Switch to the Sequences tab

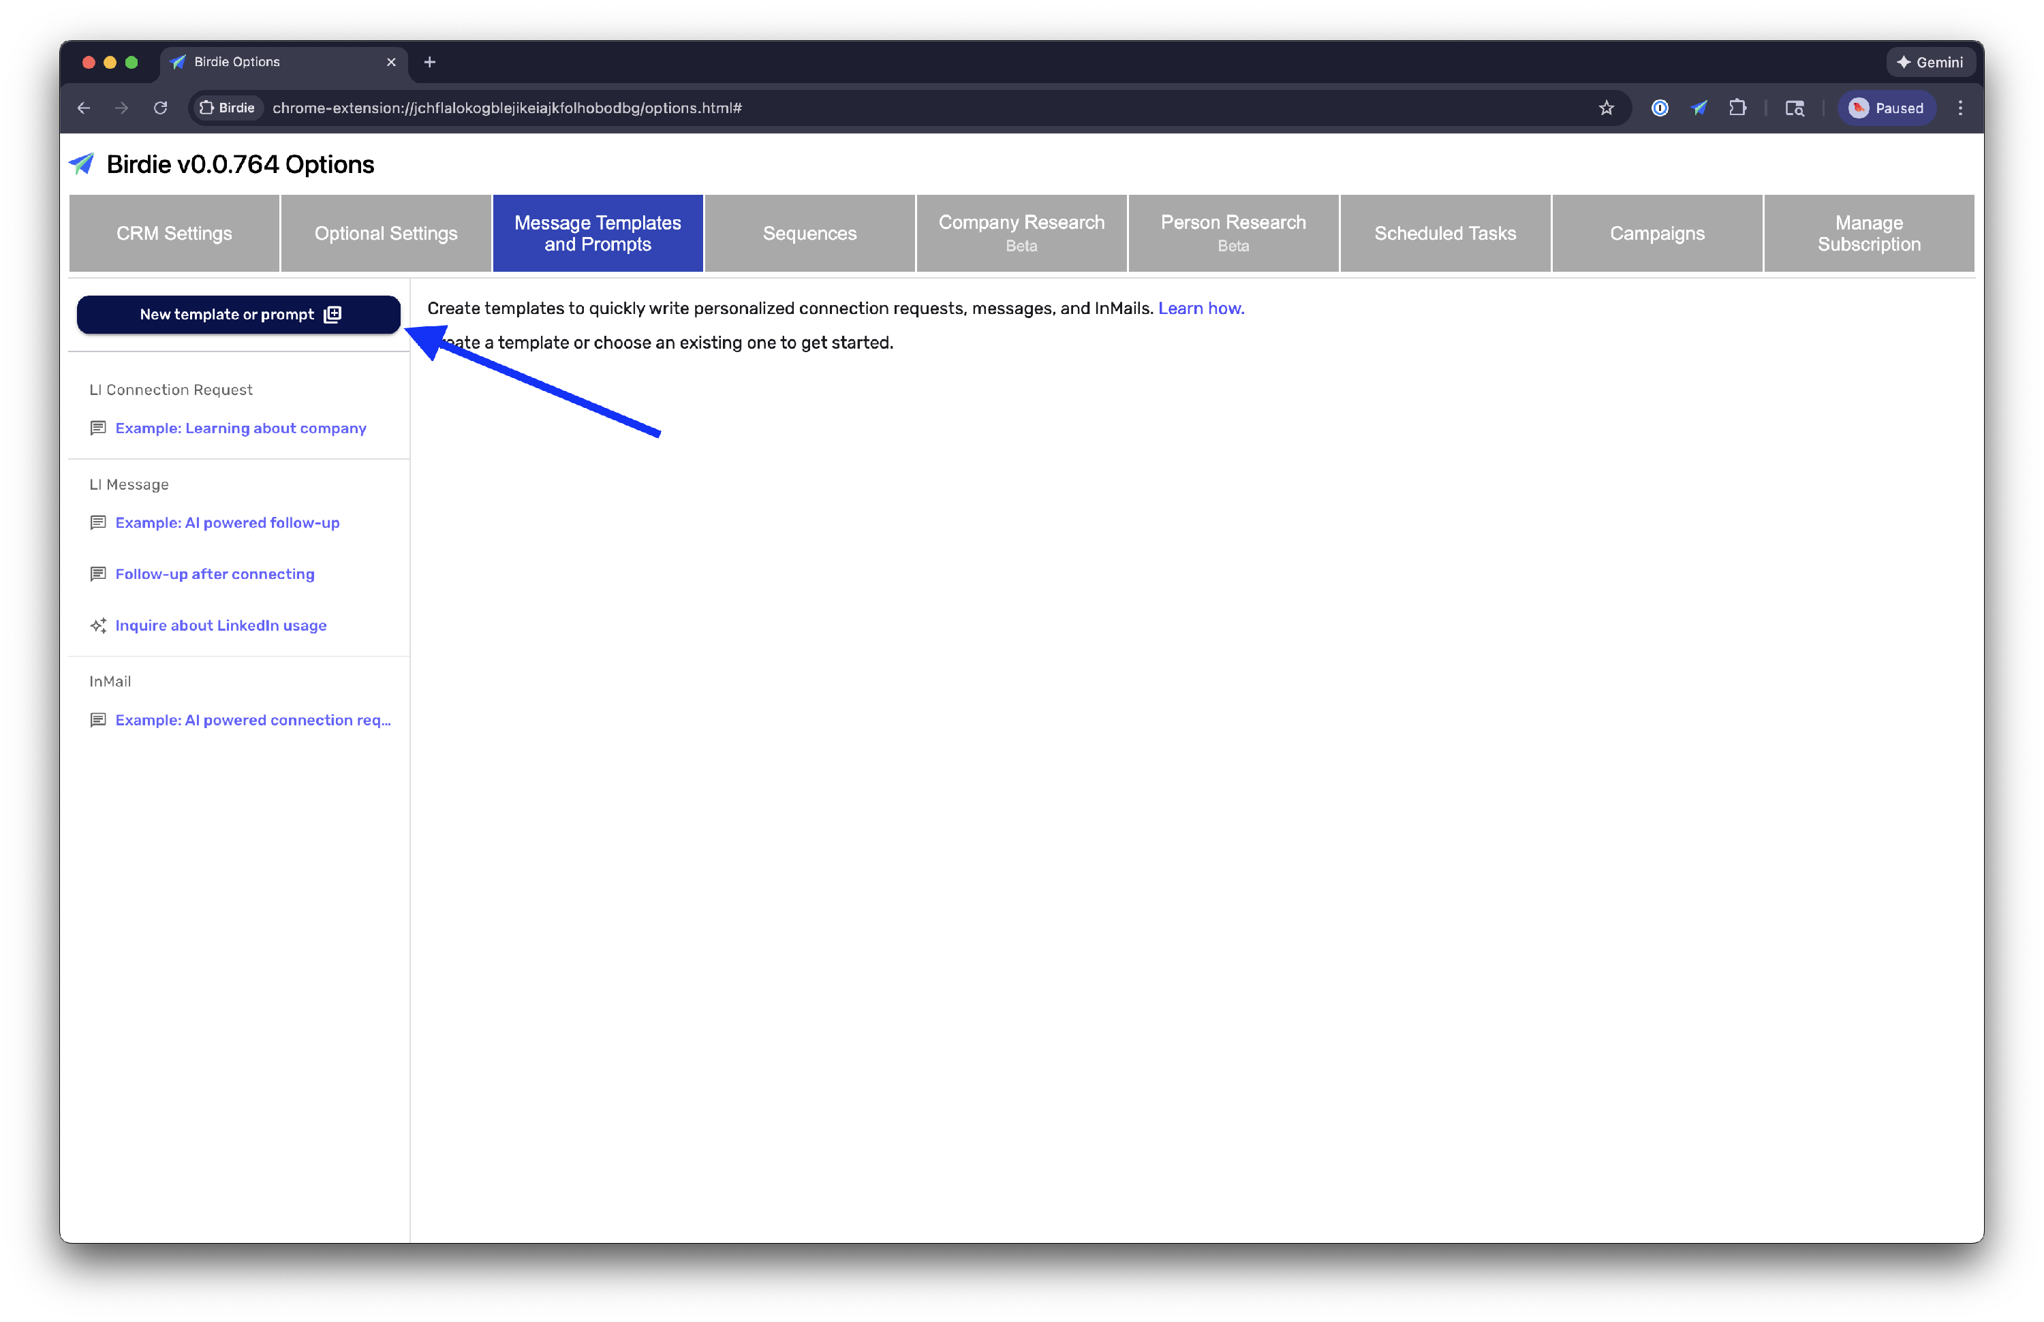[809, 234]
